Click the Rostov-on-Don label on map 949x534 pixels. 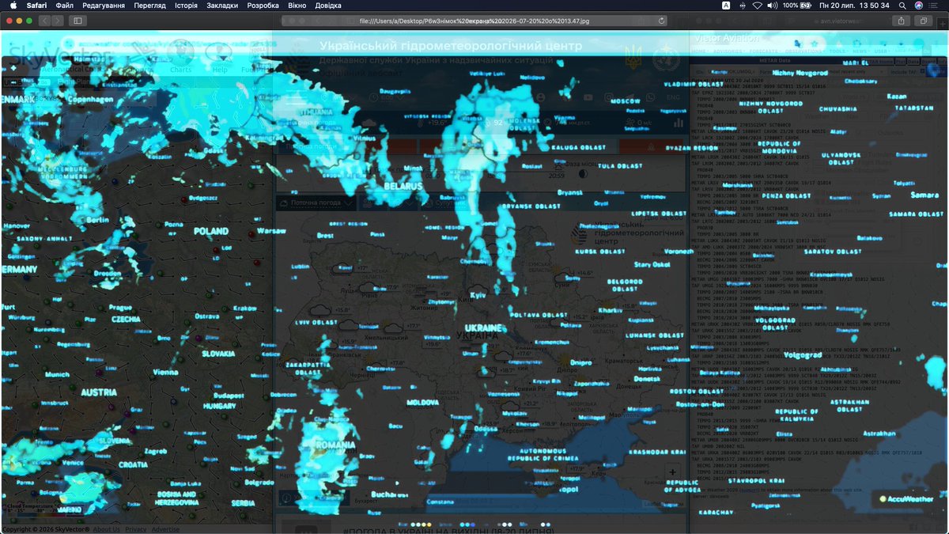pyautogui.click(x=701, y=404)
